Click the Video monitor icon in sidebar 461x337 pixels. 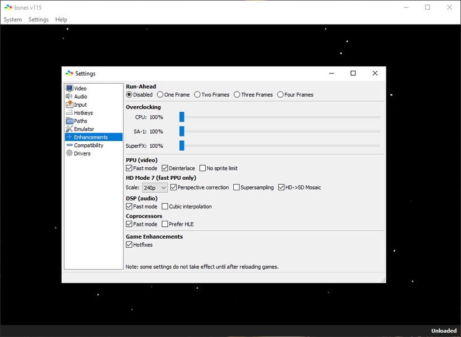pyautogui.click(x=70, y=88)
